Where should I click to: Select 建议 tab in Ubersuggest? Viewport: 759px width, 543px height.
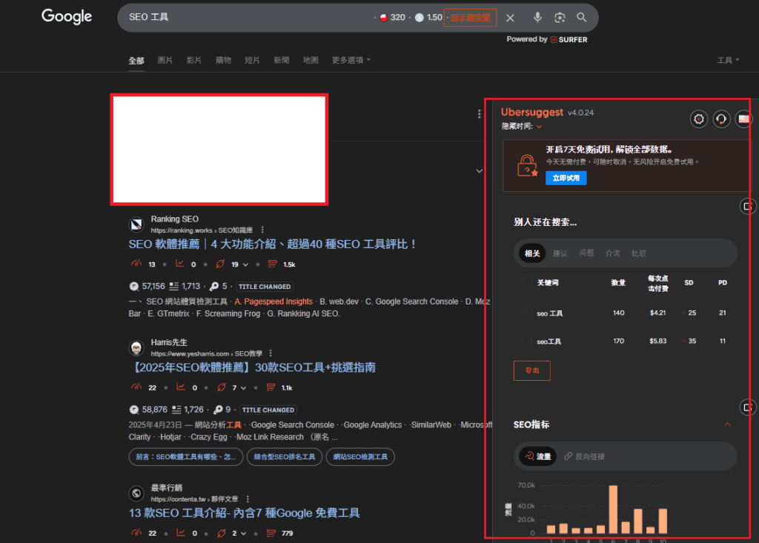[x=560, y=253]
